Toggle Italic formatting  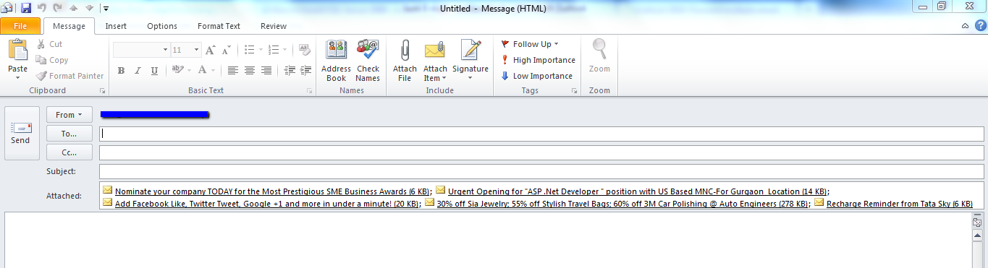click(x=138, y=71)
